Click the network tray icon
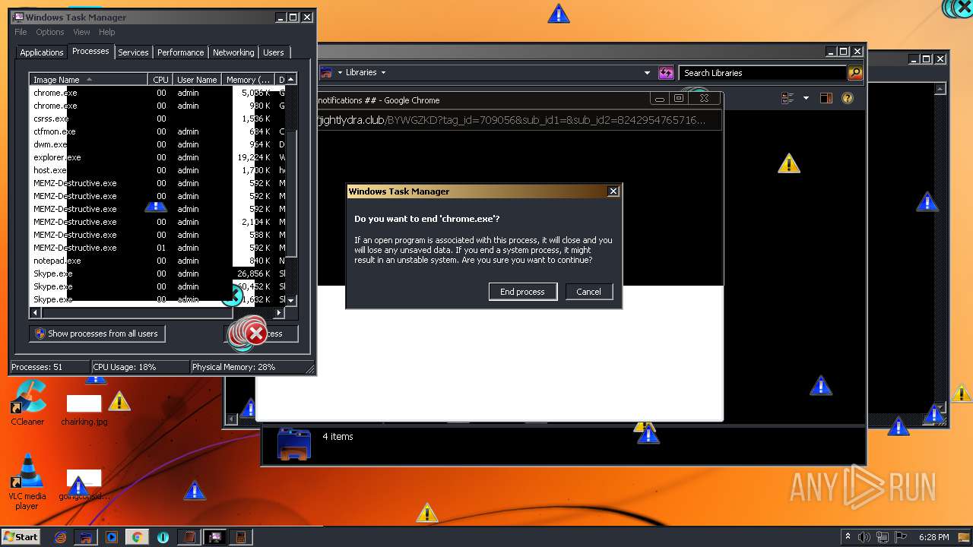 pos(883,537)
